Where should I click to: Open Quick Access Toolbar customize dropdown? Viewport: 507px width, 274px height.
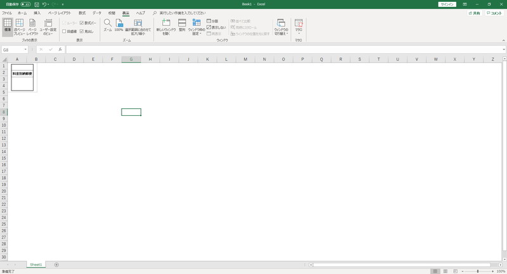(63, 4)
